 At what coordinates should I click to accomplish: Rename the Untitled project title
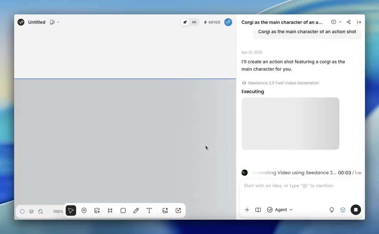[x=36, y=22]
